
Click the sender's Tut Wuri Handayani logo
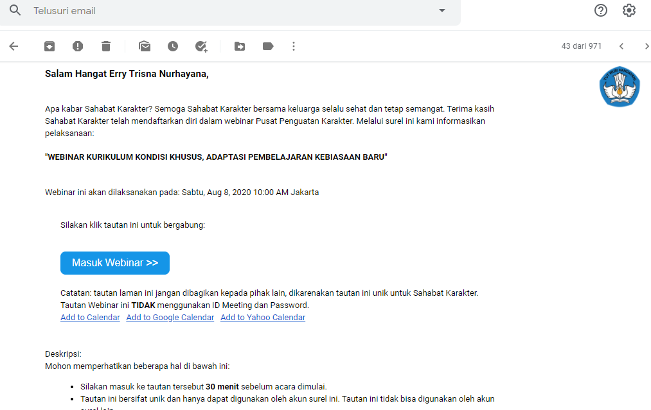click(x=620, y=88)
